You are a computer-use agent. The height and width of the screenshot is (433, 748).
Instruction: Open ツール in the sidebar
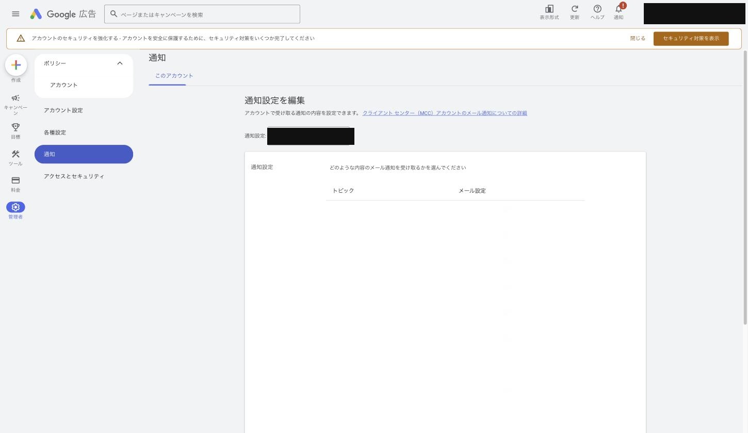tap(15, 158)
